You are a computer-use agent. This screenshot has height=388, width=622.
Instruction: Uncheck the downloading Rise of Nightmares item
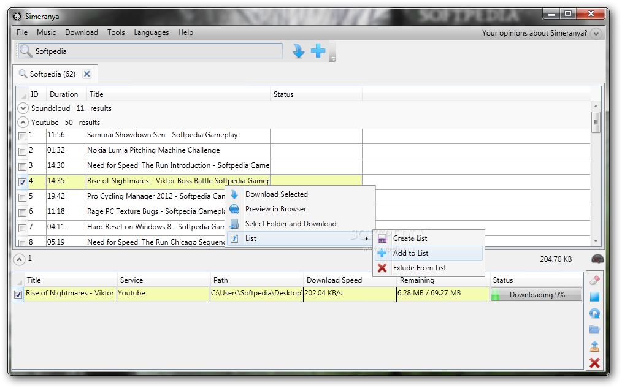(x=18, y=294)
